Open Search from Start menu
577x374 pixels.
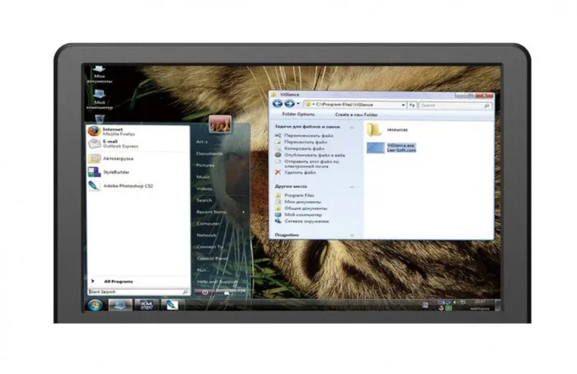pyautogui.click(x=204, y=200)
